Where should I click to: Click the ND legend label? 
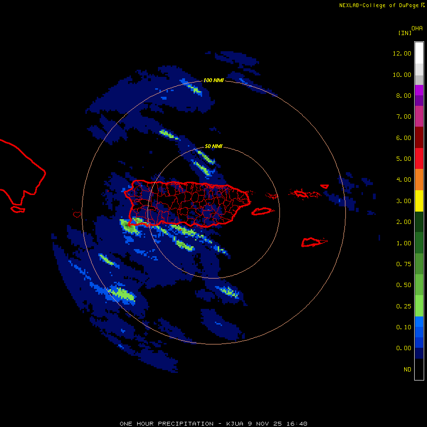408,370
